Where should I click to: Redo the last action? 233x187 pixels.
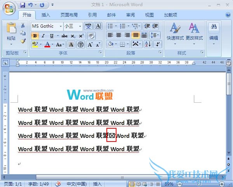point(42,5)
